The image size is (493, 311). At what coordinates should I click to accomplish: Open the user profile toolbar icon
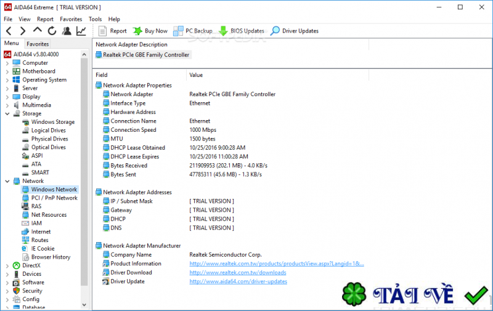(x=67, y=31)
